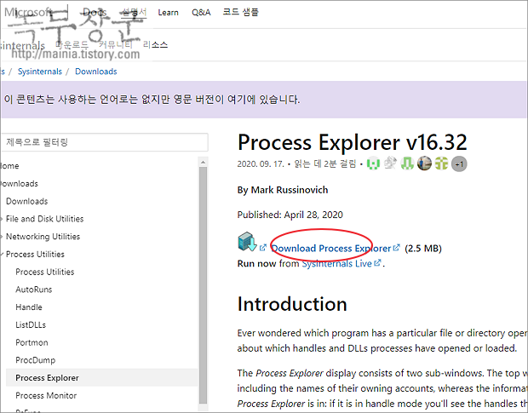Viewport: 528px width, 413px height.
Task: Collapse parent Process Utilities section
Action: pos(32,254)
